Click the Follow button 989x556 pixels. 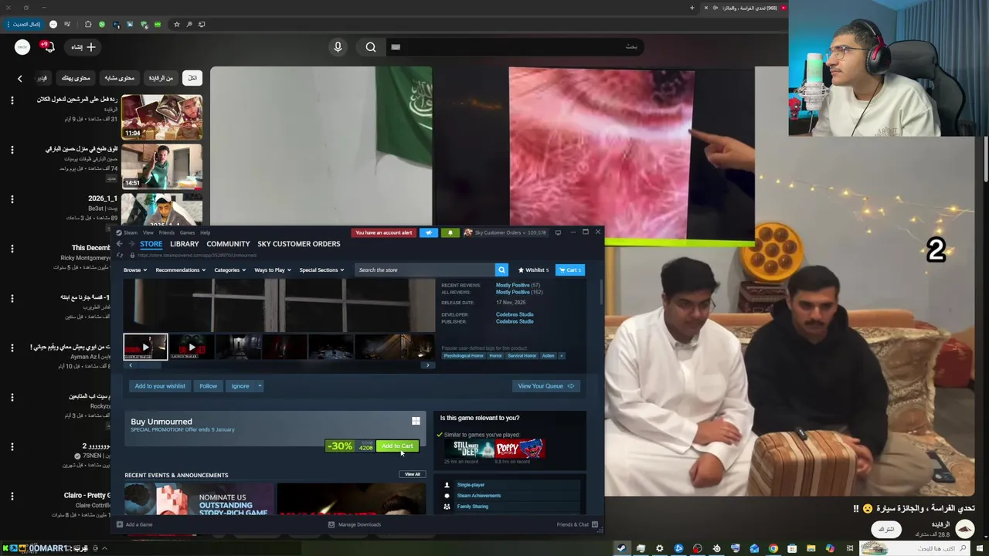[208, 386]
